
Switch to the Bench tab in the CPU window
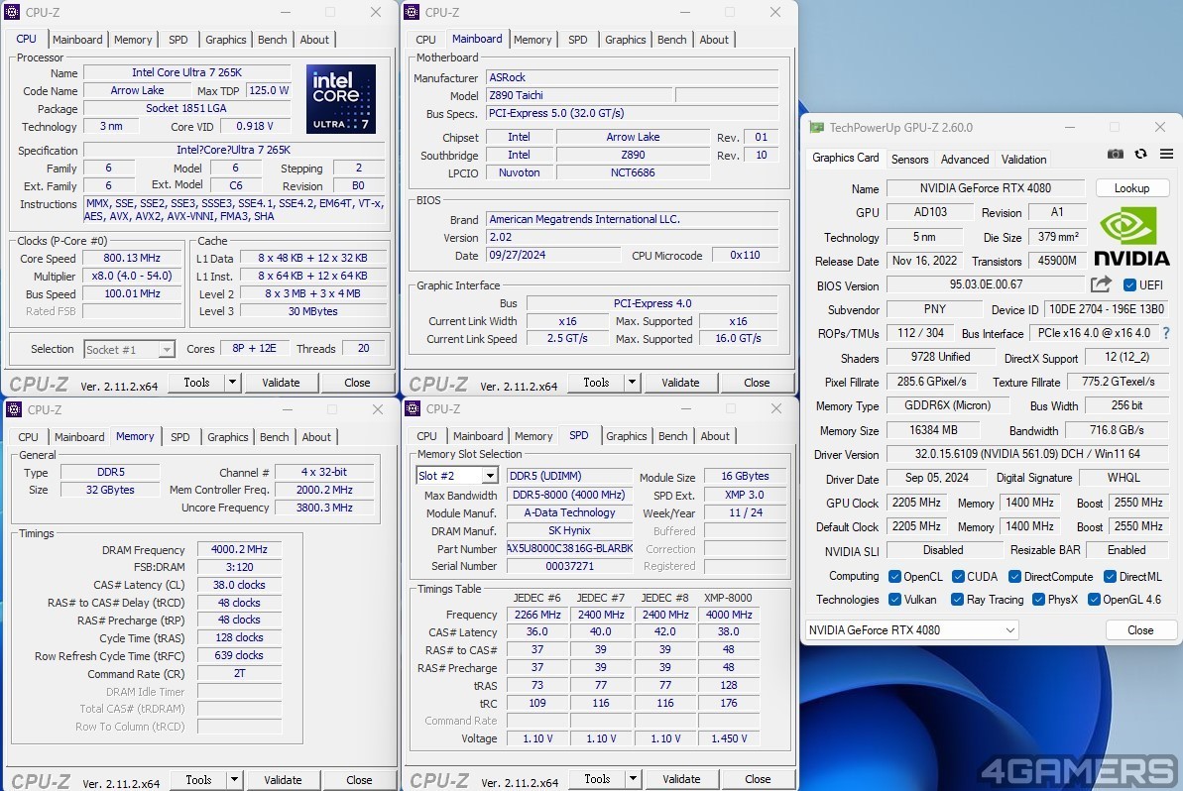[273, 40]
